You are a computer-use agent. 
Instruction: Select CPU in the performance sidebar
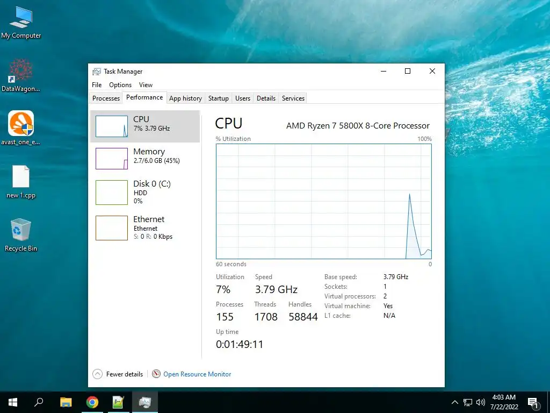coord(145,126)
